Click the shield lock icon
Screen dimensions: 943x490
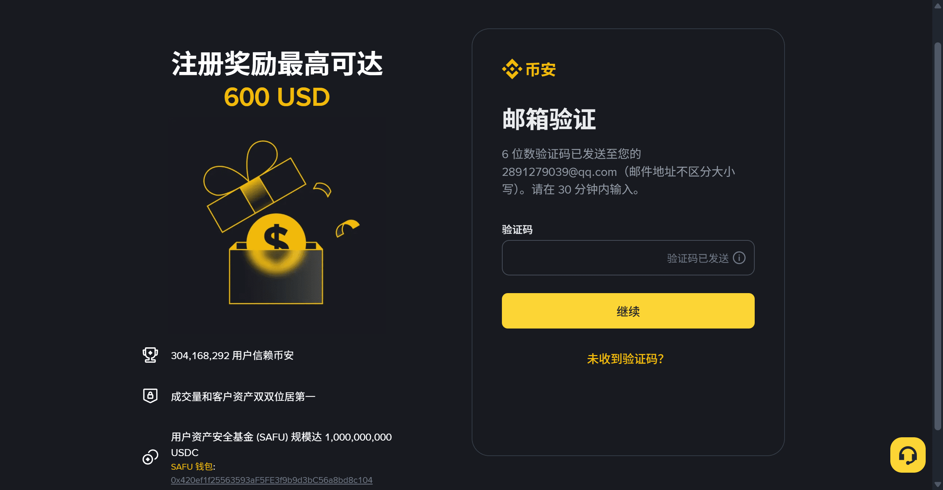(150, 396)
